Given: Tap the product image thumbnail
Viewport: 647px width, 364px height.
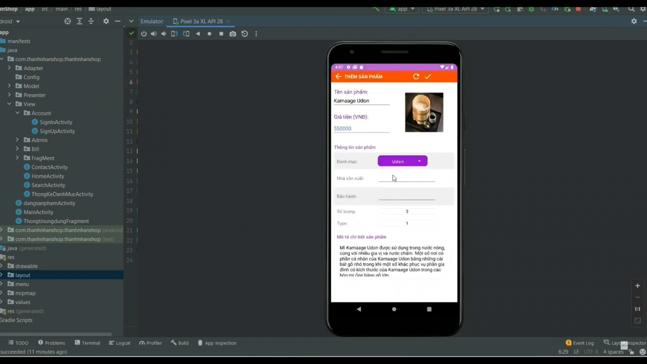Looking at the screenshot, I should (424, 112).
